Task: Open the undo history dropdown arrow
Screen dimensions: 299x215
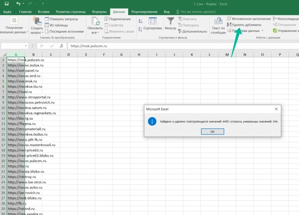Action: coord(23,4)
